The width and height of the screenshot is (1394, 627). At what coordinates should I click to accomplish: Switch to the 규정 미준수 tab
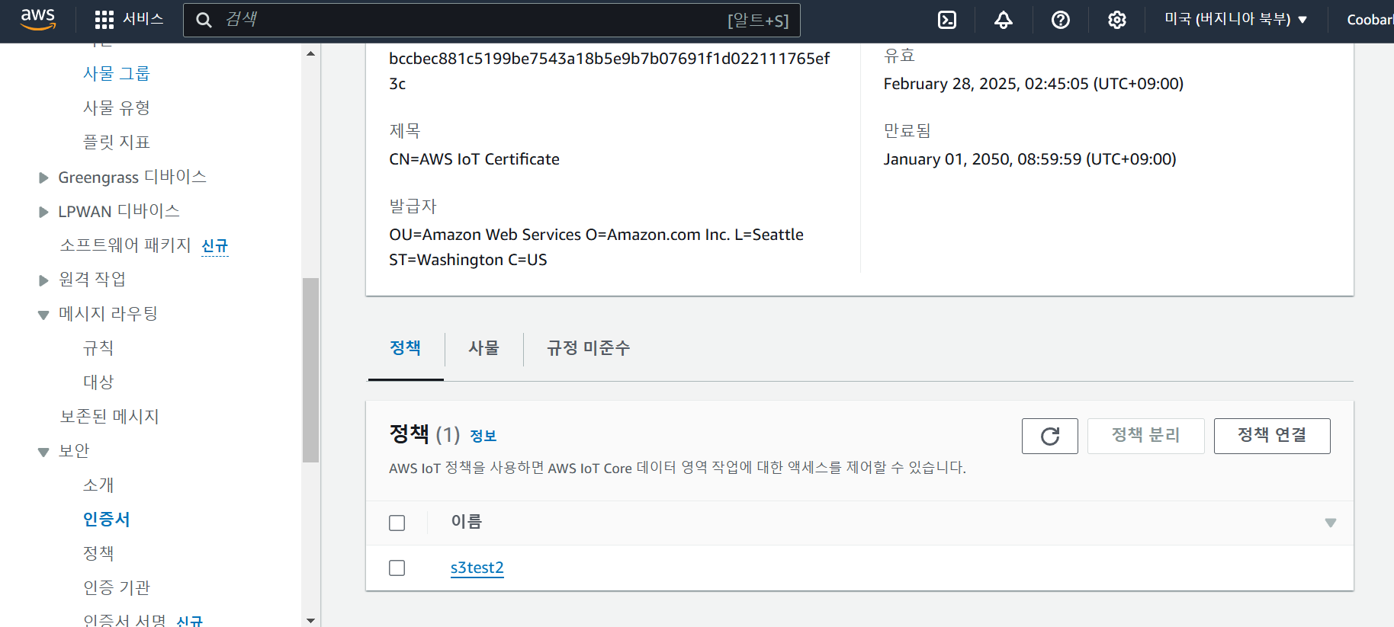[x=588, y=348]
